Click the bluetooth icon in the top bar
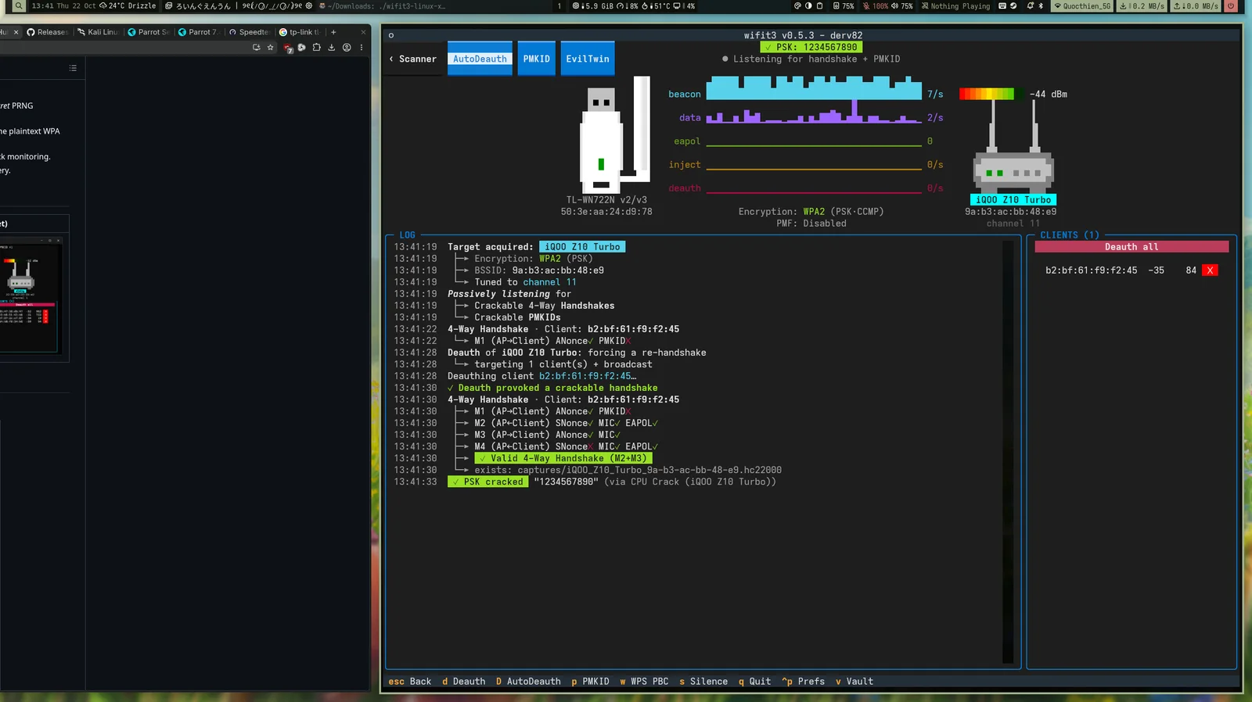The height and width of the screenshot is (702, 1252). click(1041, 5)
